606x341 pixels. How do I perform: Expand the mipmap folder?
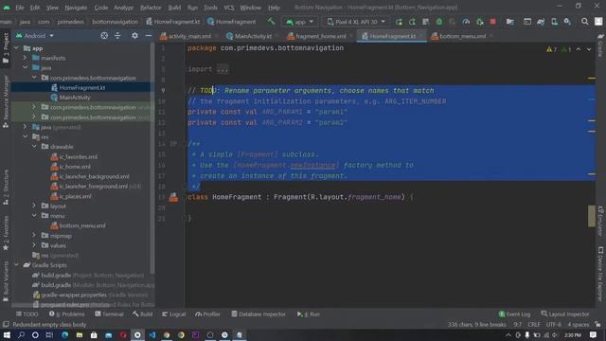34,236
